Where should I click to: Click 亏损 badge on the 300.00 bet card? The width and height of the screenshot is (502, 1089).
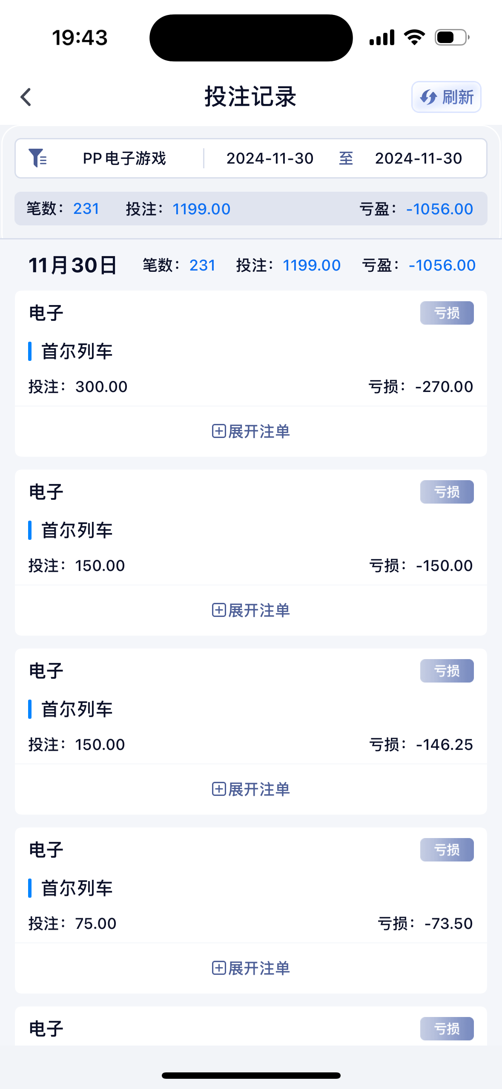pos(447,313)
